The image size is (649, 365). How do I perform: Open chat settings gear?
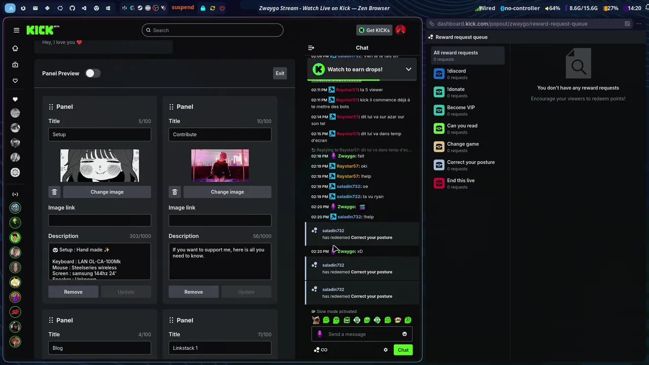(385, 350)
